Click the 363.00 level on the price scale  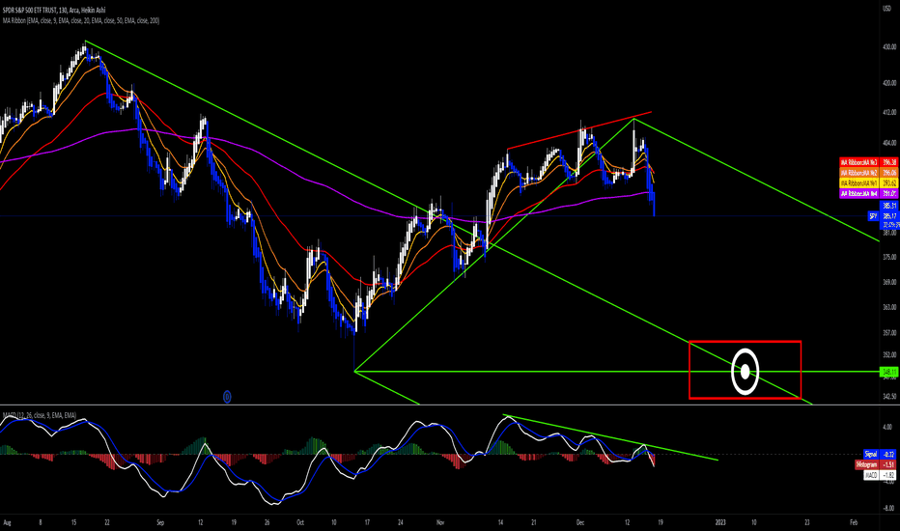click(x=889, y=307)
